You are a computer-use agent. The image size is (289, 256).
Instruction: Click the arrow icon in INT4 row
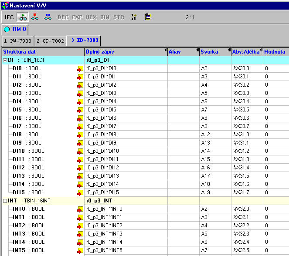tap(80, 243)
